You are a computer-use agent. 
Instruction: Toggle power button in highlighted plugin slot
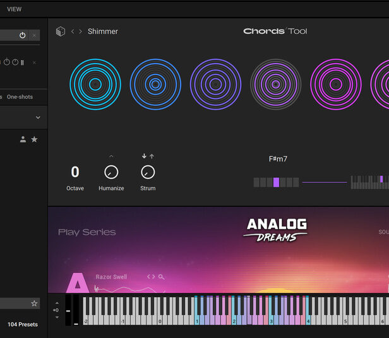(x=22, y=35)
